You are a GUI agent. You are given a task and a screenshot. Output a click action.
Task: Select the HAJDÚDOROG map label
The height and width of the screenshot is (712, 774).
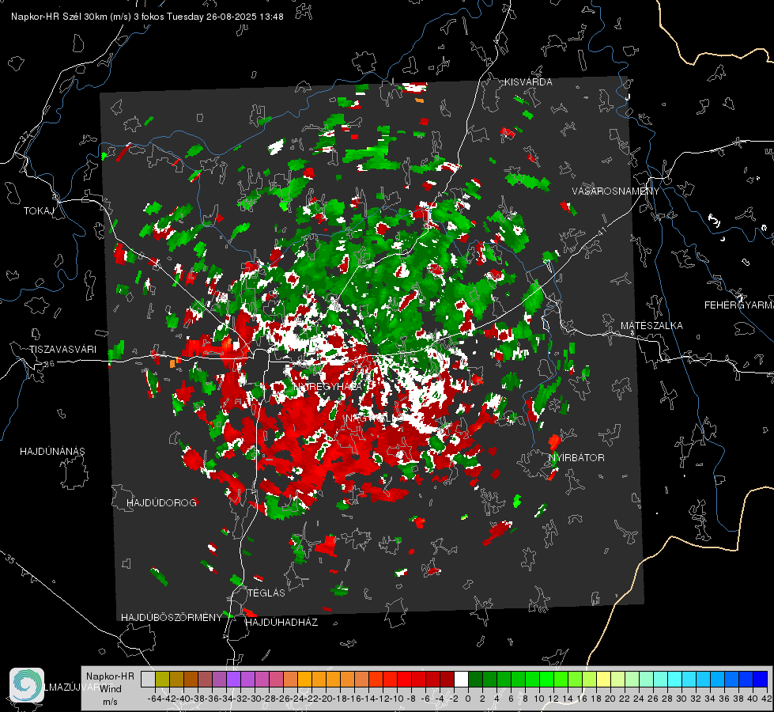tap(162, 502)
